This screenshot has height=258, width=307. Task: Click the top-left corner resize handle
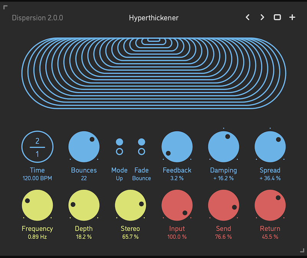pyautogui.click(x=5, y=7)
